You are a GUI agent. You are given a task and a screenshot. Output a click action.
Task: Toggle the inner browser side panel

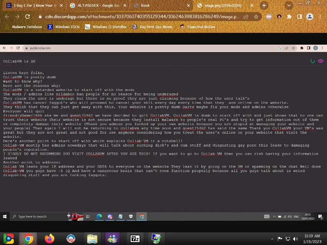coord(309,48)
